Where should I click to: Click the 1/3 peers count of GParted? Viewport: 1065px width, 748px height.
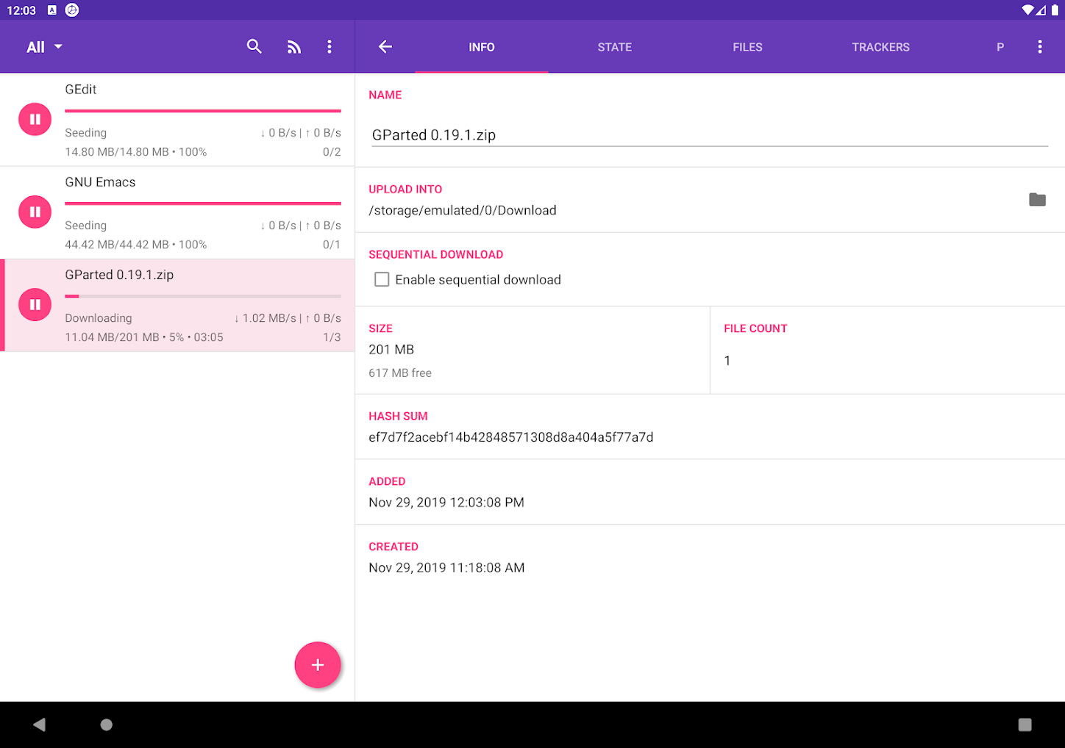(332, 337)
